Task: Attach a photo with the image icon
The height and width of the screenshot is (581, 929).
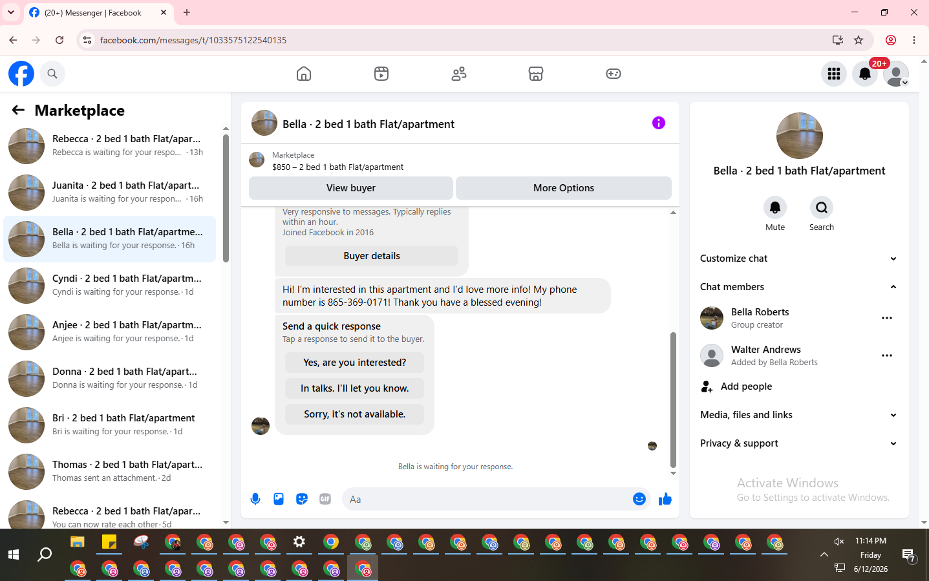Action: tap(279, 499)
